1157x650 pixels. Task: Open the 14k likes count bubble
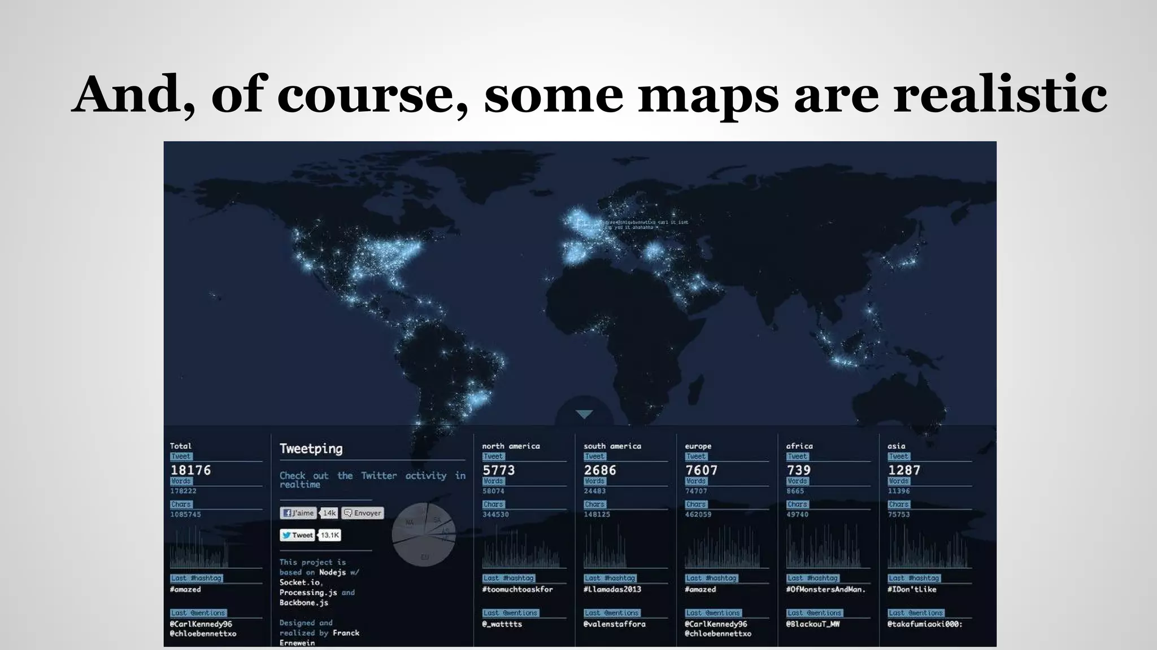click(x=329, y=513)
